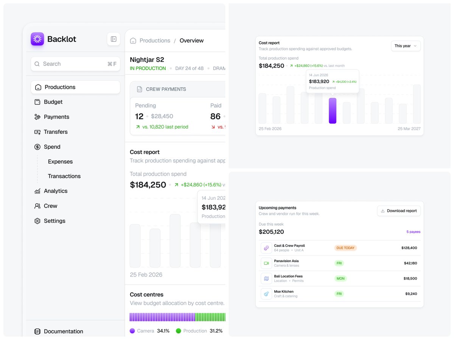Click the Spend dollar-circle icon
Screen dimensions: 454x340
click(37, 147)
